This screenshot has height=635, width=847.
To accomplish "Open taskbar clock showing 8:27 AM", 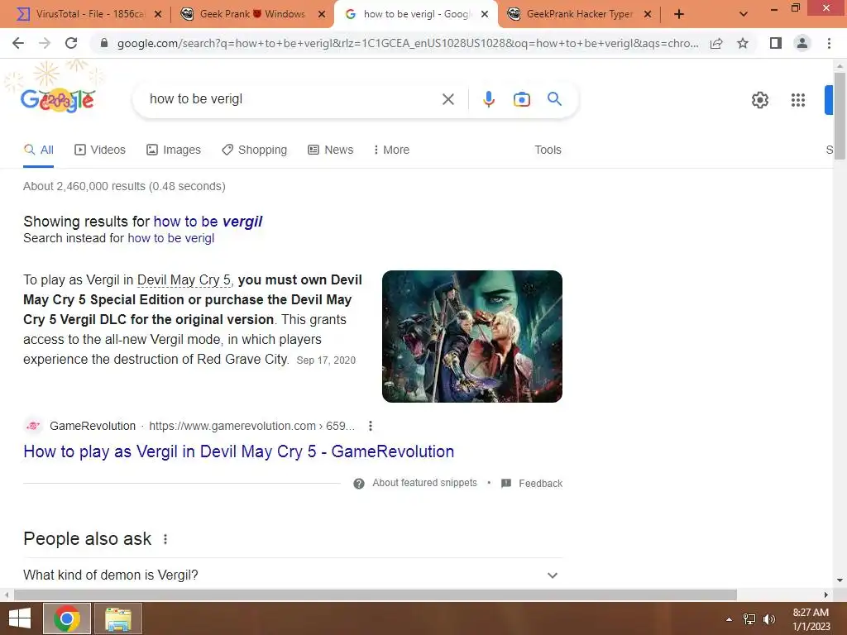I will click(x=811, y=619).
